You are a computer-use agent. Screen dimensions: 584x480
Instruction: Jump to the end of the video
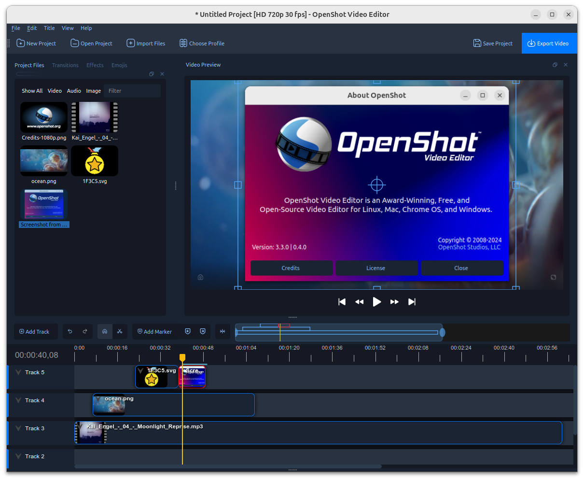[x=412, y=301]
